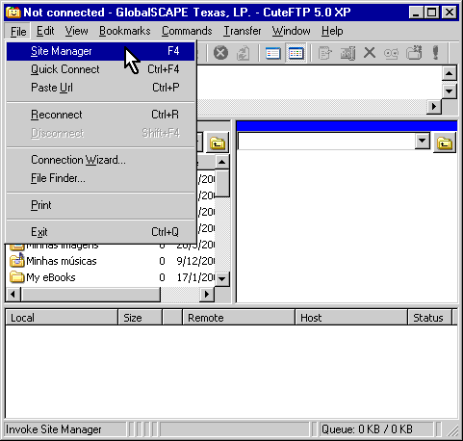The width and height of the screenshot is (463, 441).
Task: Click the Rename file toolbar icon
Action: 347,53
